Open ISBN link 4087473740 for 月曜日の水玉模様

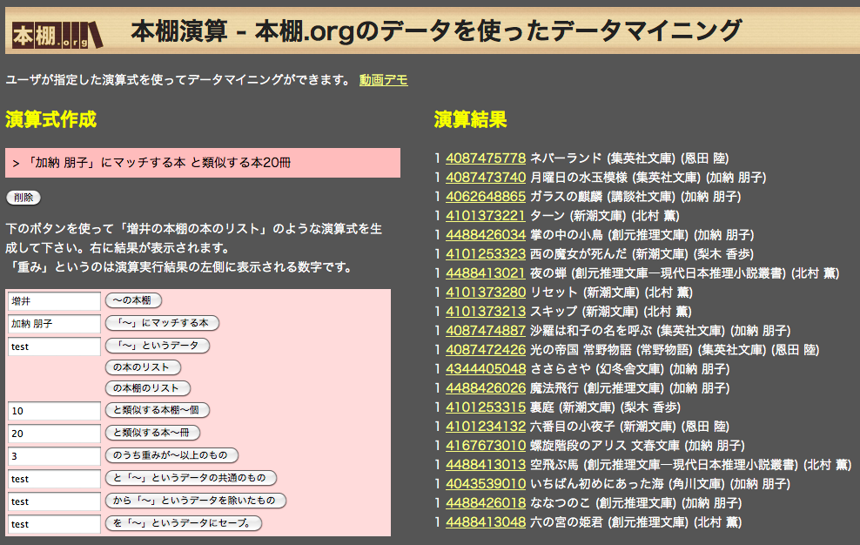click(486, 178)
